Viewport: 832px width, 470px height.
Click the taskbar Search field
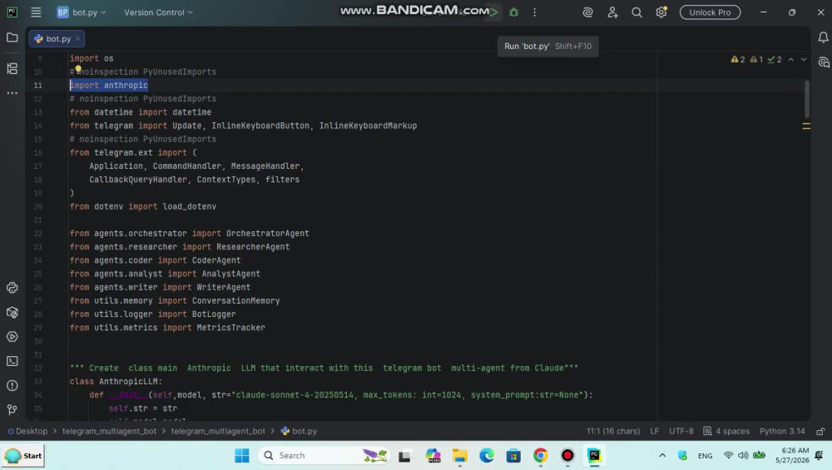pos(324,456)
